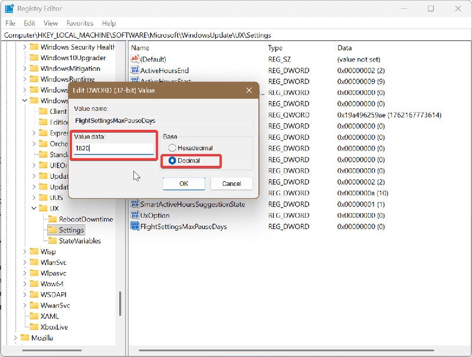Expand the WwanSvc key

25,305
